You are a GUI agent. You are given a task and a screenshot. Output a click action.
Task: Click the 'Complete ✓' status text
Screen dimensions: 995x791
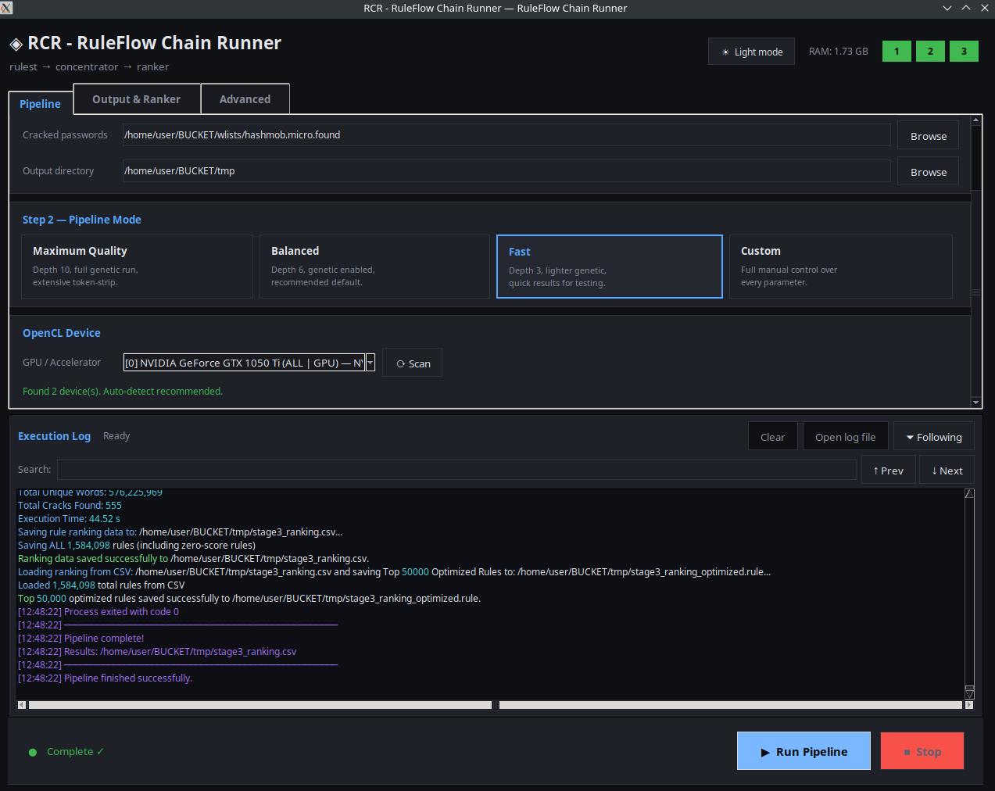coord(75,751)
